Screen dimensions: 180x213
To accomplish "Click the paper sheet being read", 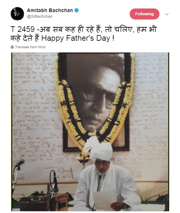I will click(105, 200).
